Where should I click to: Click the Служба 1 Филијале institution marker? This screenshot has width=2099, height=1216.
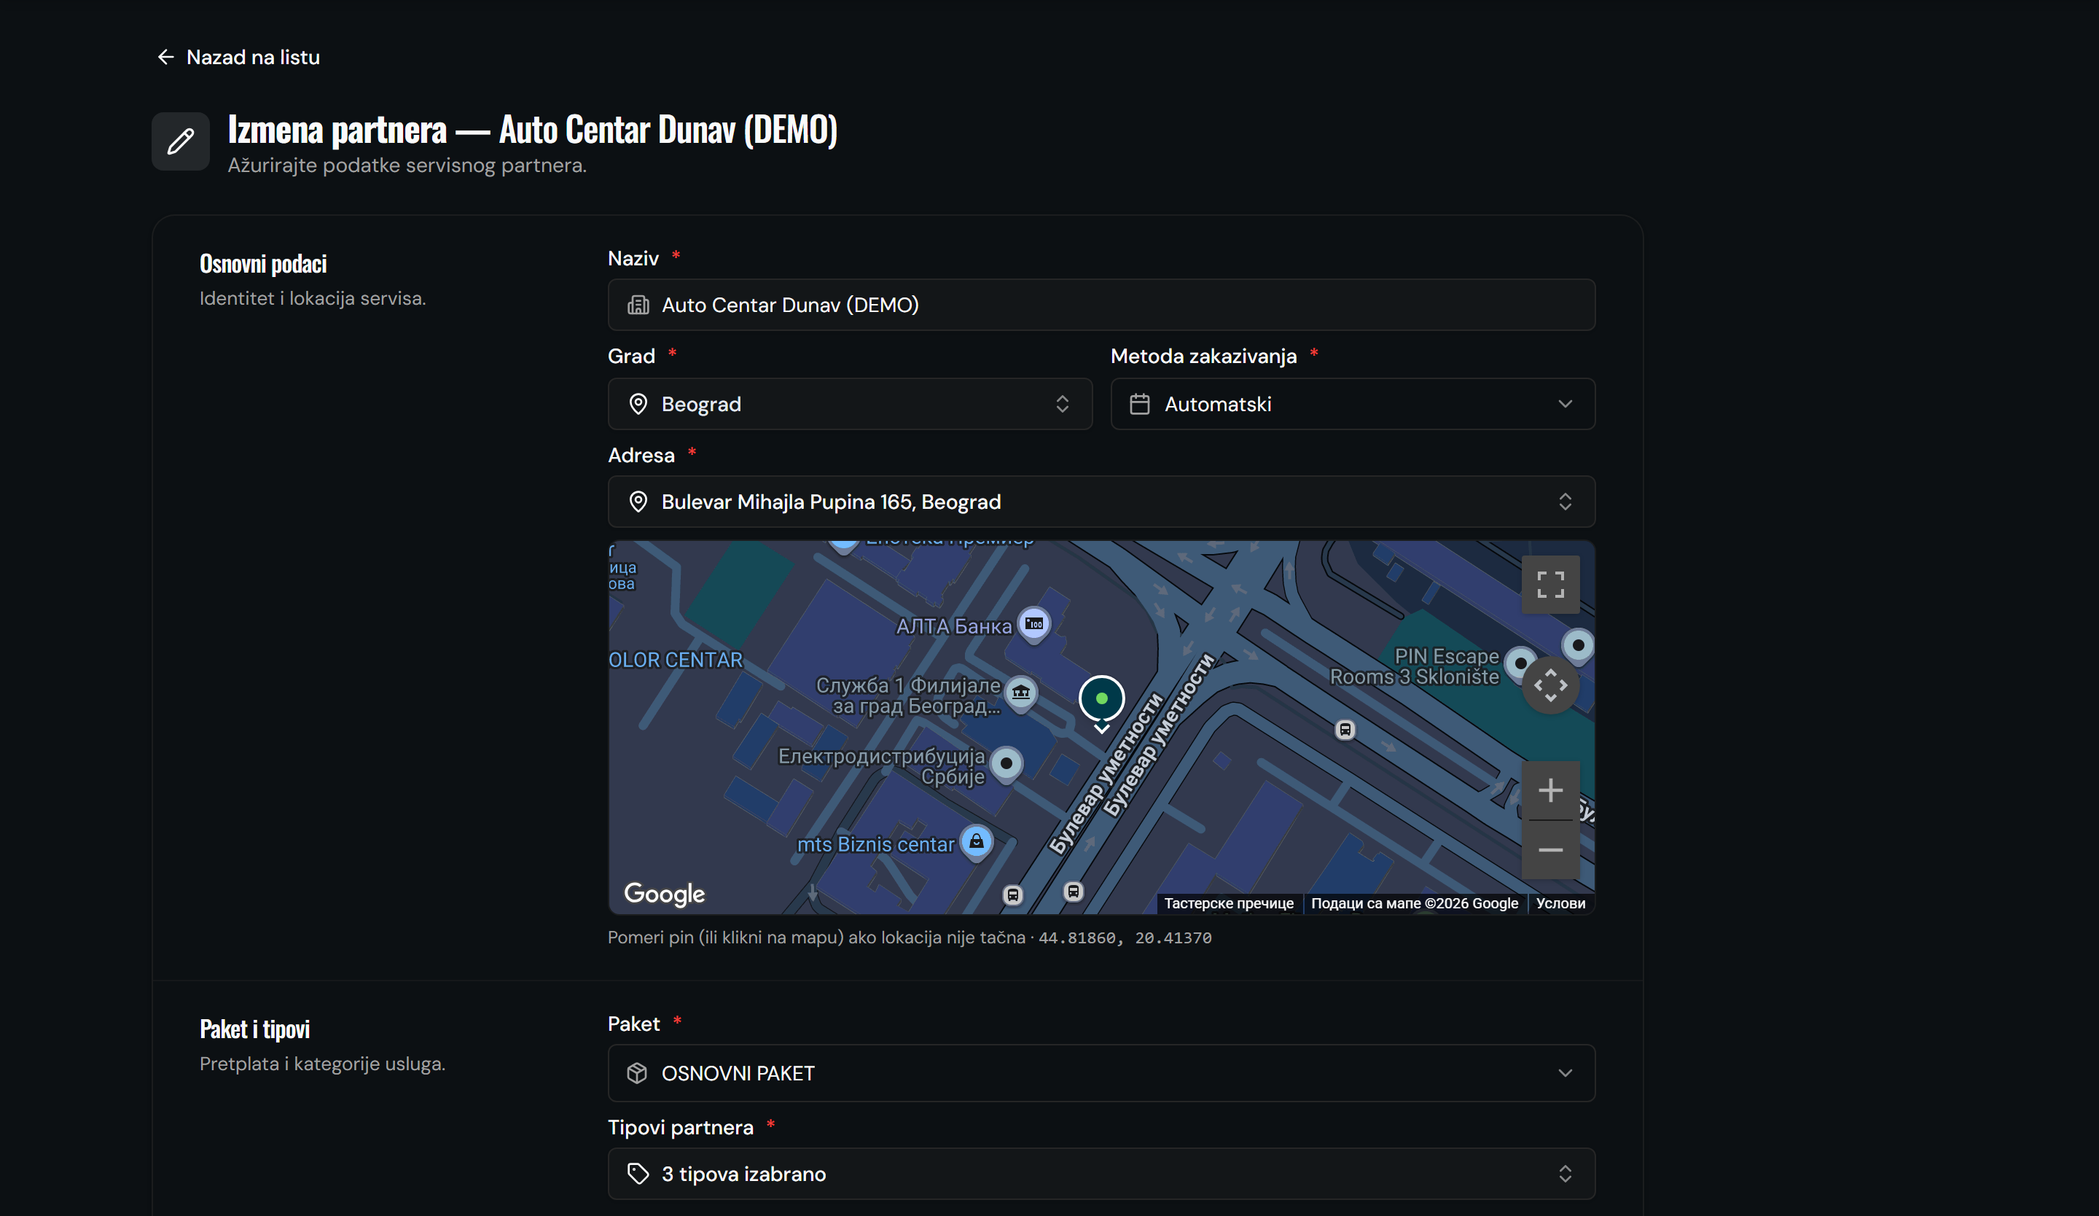point(1020,692)
